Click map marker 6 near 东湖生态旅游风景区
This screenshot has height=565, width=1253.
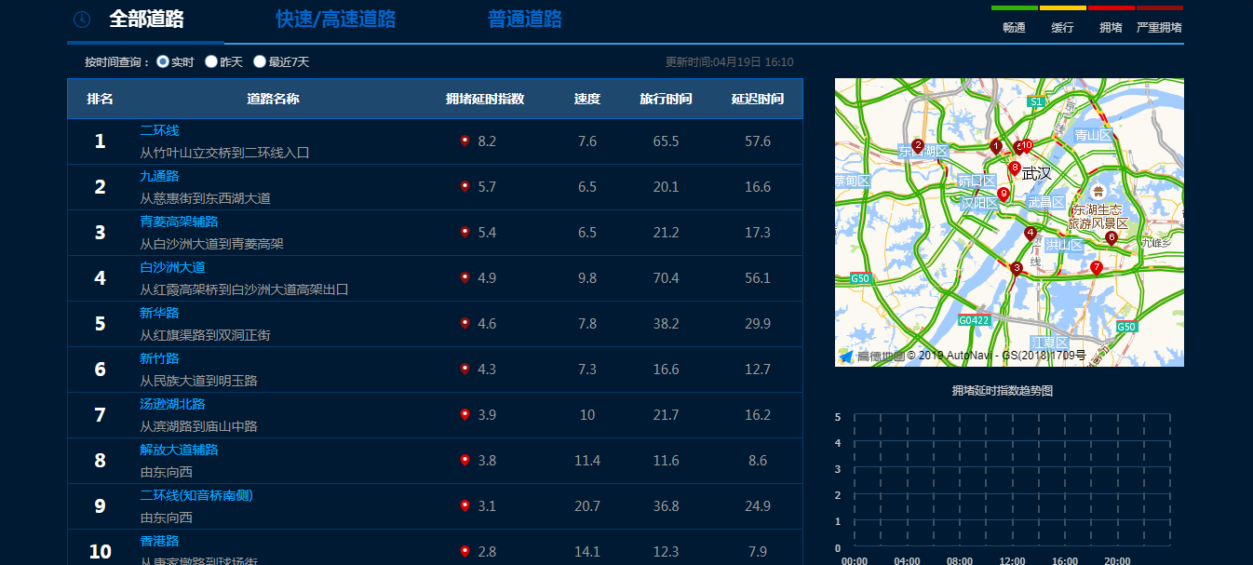(x=1111, y=237)
